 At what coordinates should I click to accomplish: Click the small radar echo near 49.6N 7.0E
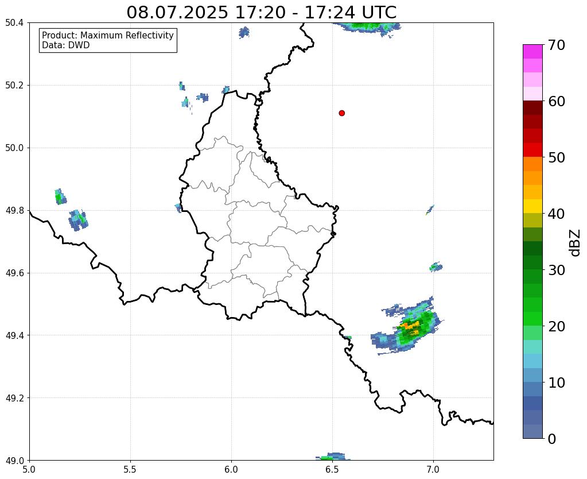coord(436,267)
